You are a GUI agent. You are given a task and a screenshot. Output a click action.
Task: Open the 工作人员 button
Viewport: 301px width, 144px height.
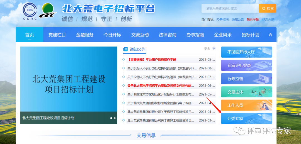[246, 105]
